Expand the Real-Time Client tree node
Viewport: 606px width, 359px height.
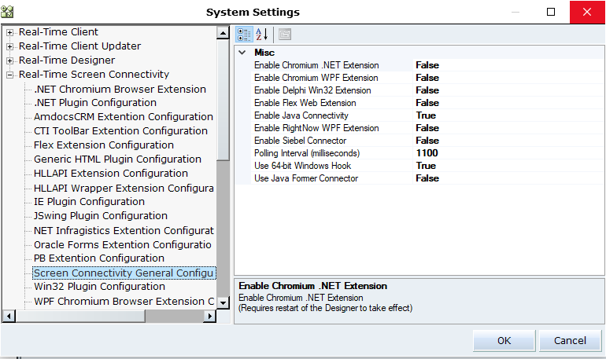[10, 32]
